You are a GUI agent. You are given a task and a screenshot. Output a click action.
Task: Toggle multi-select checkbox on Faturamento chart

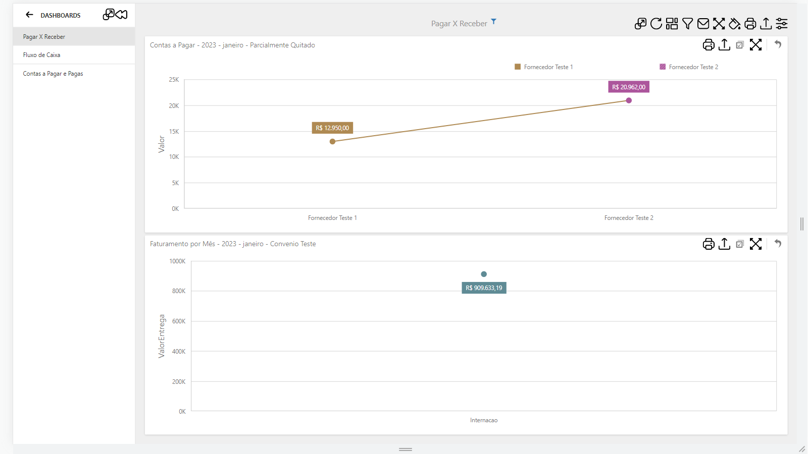click(x=740, y=244)
